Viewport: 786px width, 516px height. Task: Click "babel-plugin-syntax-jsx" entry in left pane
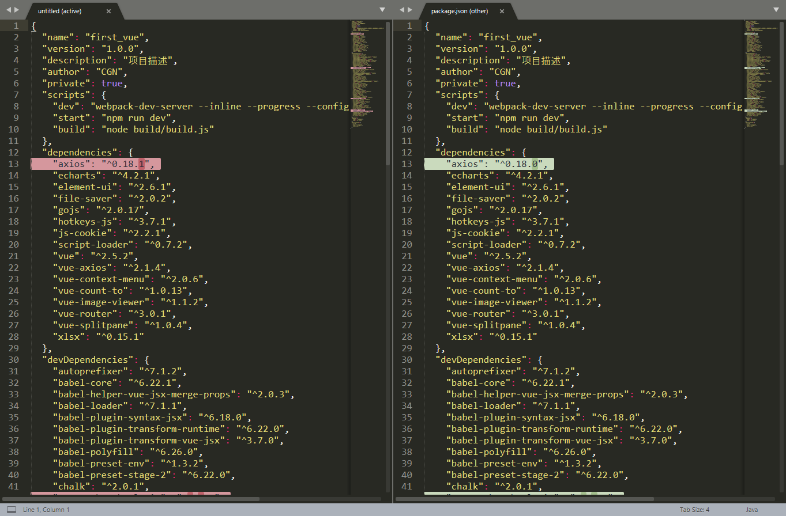point(152,418)
